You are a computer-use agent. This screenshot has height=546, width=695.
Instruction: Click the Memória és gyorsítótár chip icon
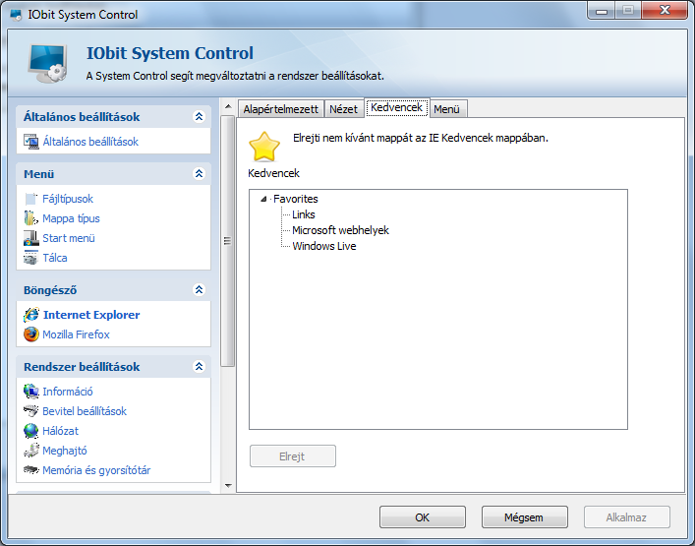point(31,469)
